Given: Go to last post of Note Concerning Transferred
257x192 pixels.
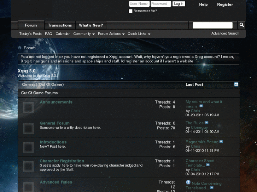Looking at the screenshot, I should point(212,187).
